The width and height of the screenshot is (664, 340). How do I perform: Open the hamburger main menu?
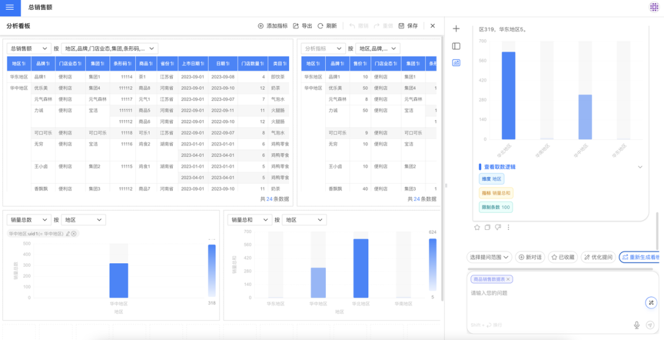pyautogui.click(x=10, y=7)
